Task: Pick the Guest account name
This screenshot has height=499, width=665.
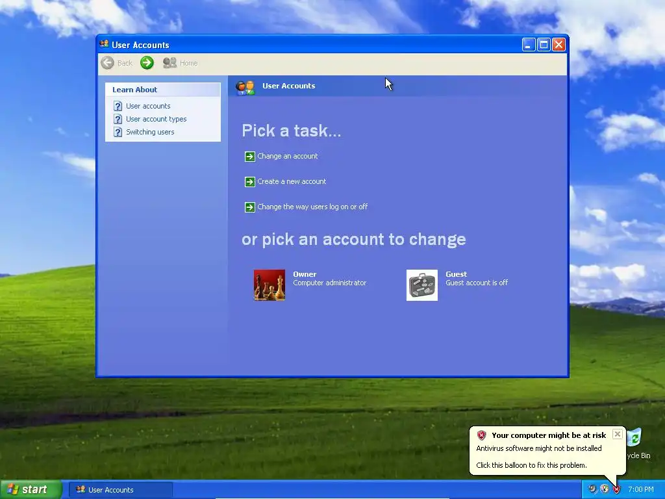Action: 456,274
